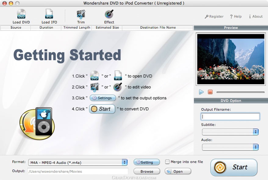Enable Merge into one file checkbox
This screenshot has width=268, height=180.
167,162
